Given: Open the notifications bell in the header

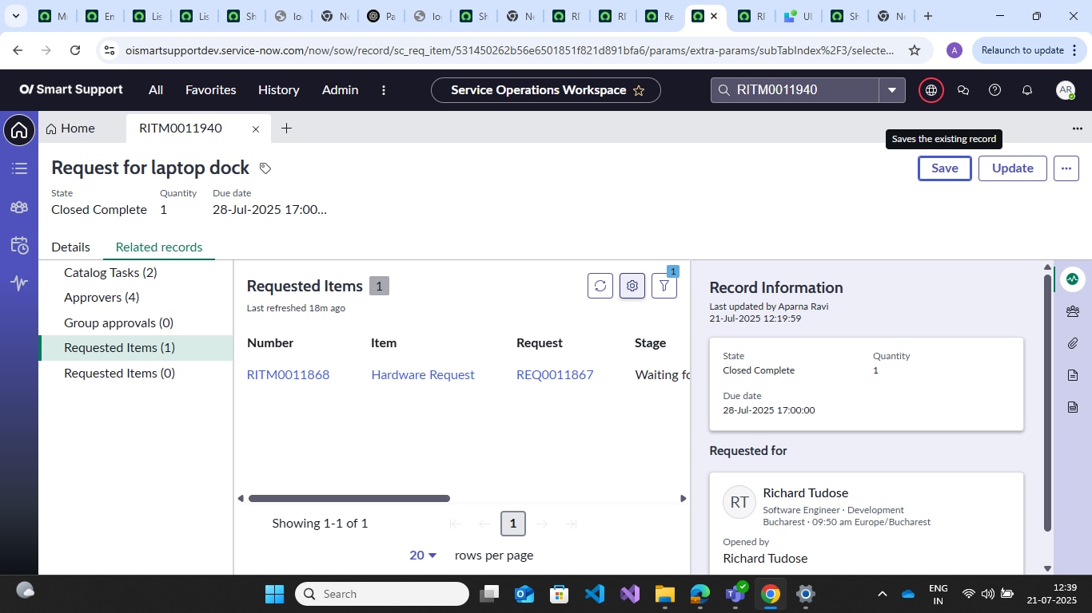Looking at the screenshot, I should (x=1027, y=89).
